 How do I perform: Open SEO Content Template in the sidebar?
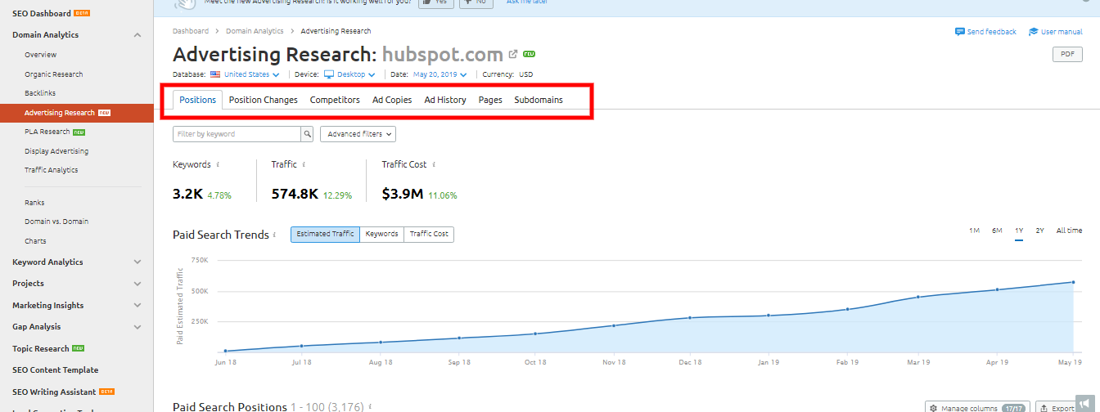coord(56,370)
